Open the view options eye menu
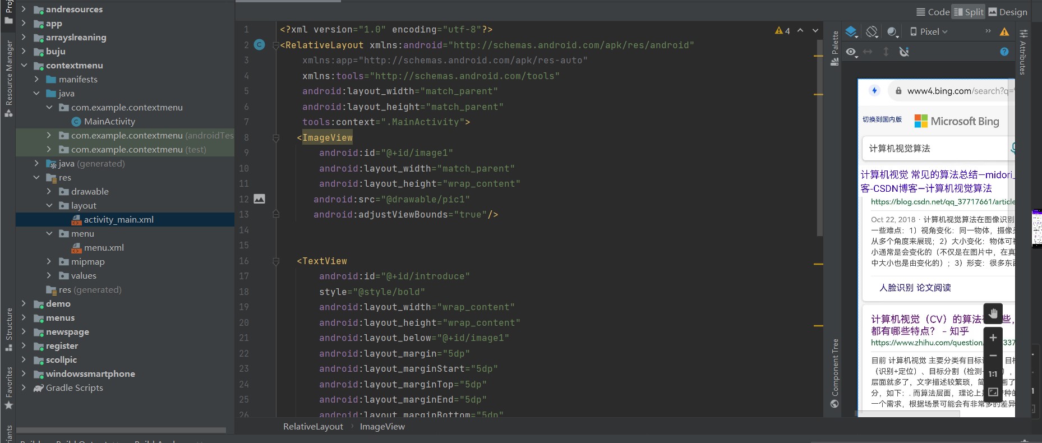 pos(852,52)
